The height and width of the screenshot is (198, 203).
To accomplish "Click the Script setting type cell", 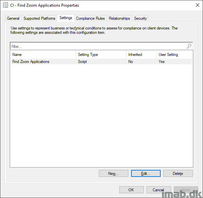I will point(82,62).
